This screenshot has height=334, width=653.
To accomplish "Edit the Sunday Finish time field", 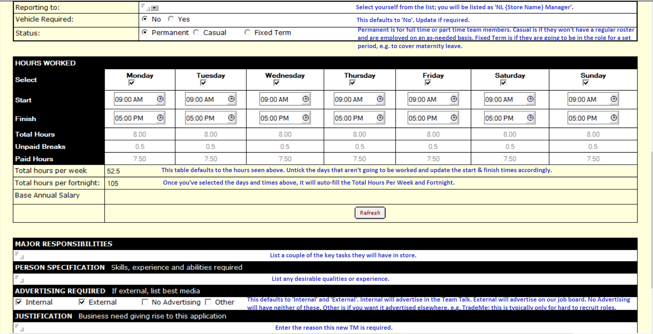I will click(589, 118).
